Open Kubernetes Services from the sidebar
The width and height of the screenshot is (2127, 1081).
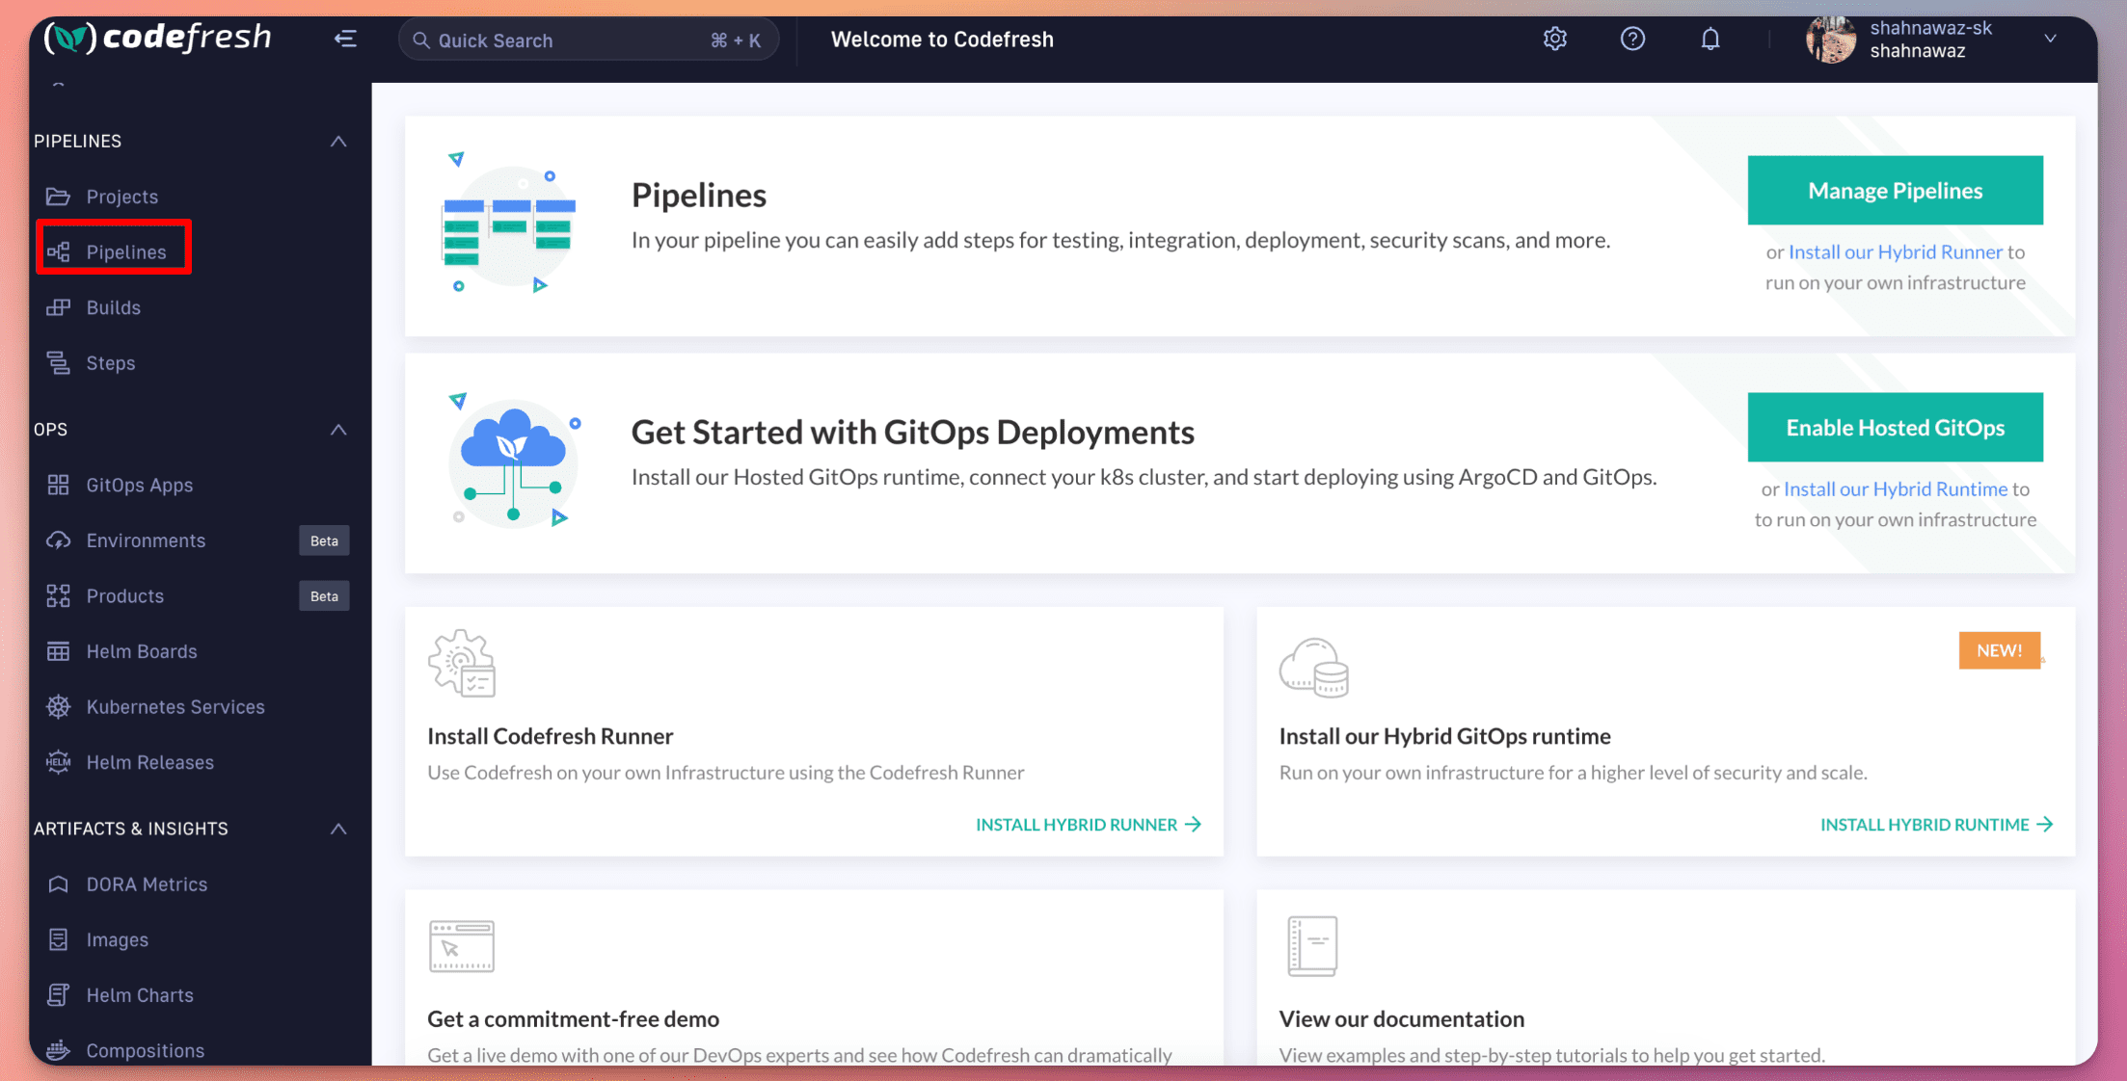176,706
